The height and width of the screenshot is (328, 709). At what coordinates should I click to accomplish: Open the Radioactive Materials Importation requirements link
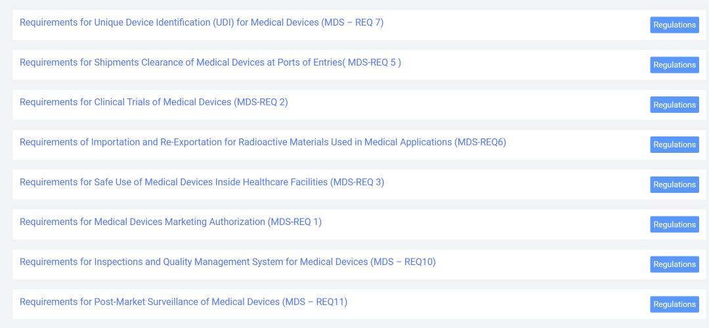263,142
